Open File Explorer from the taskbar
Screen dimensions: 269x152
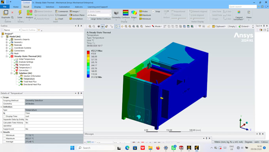click(150, 148)
